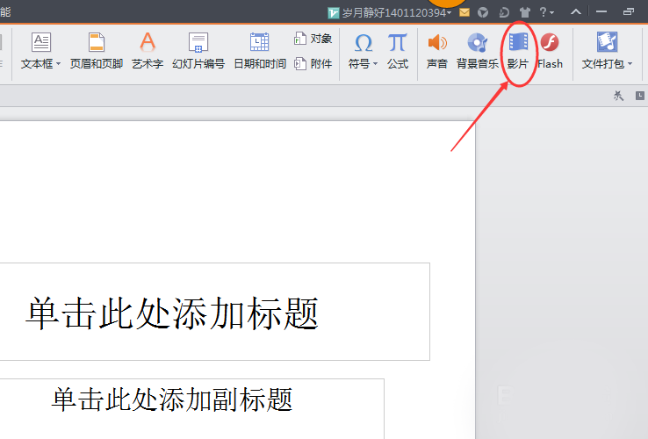Expand the 文件打包 dropdown arrow
The height and width of the screenshot is (439, 648).
pyautogui.click(x=630, y=64)
